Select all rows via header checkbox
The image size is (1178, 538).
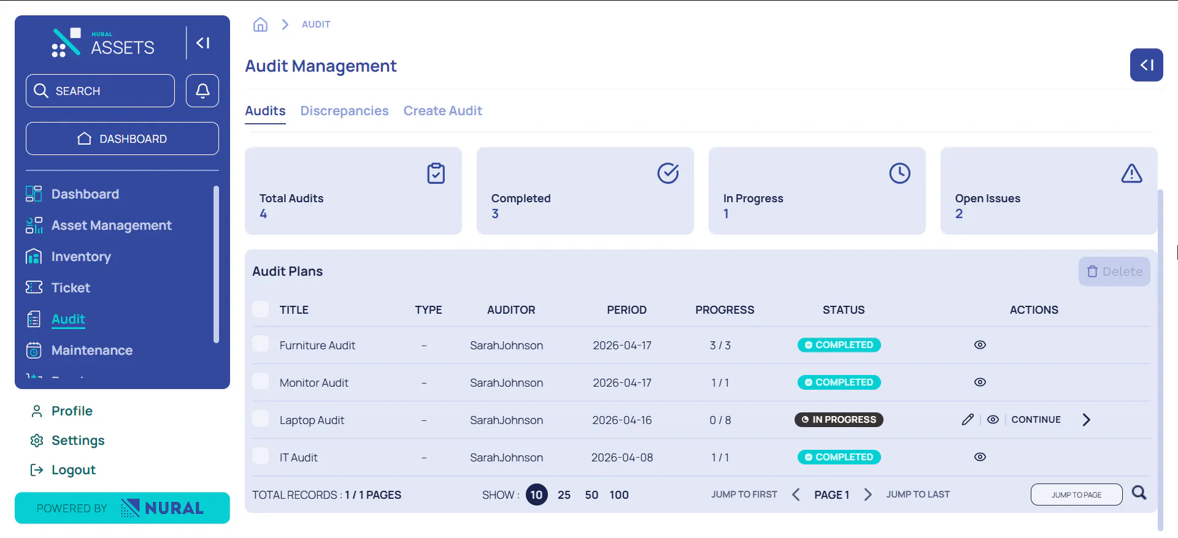pos(261,309)
